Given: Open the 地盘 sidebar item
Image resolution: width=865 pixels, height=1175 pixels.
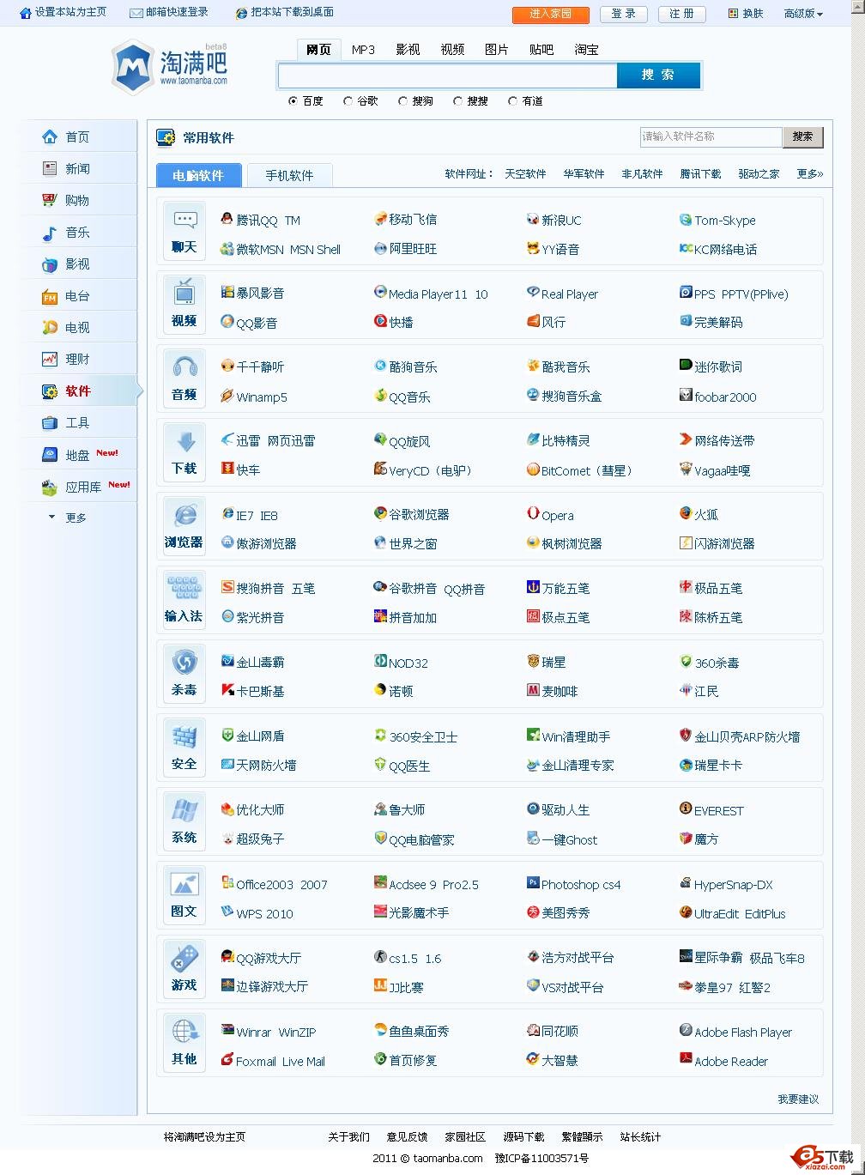Looking at the screenshot, I should [78, 455].
